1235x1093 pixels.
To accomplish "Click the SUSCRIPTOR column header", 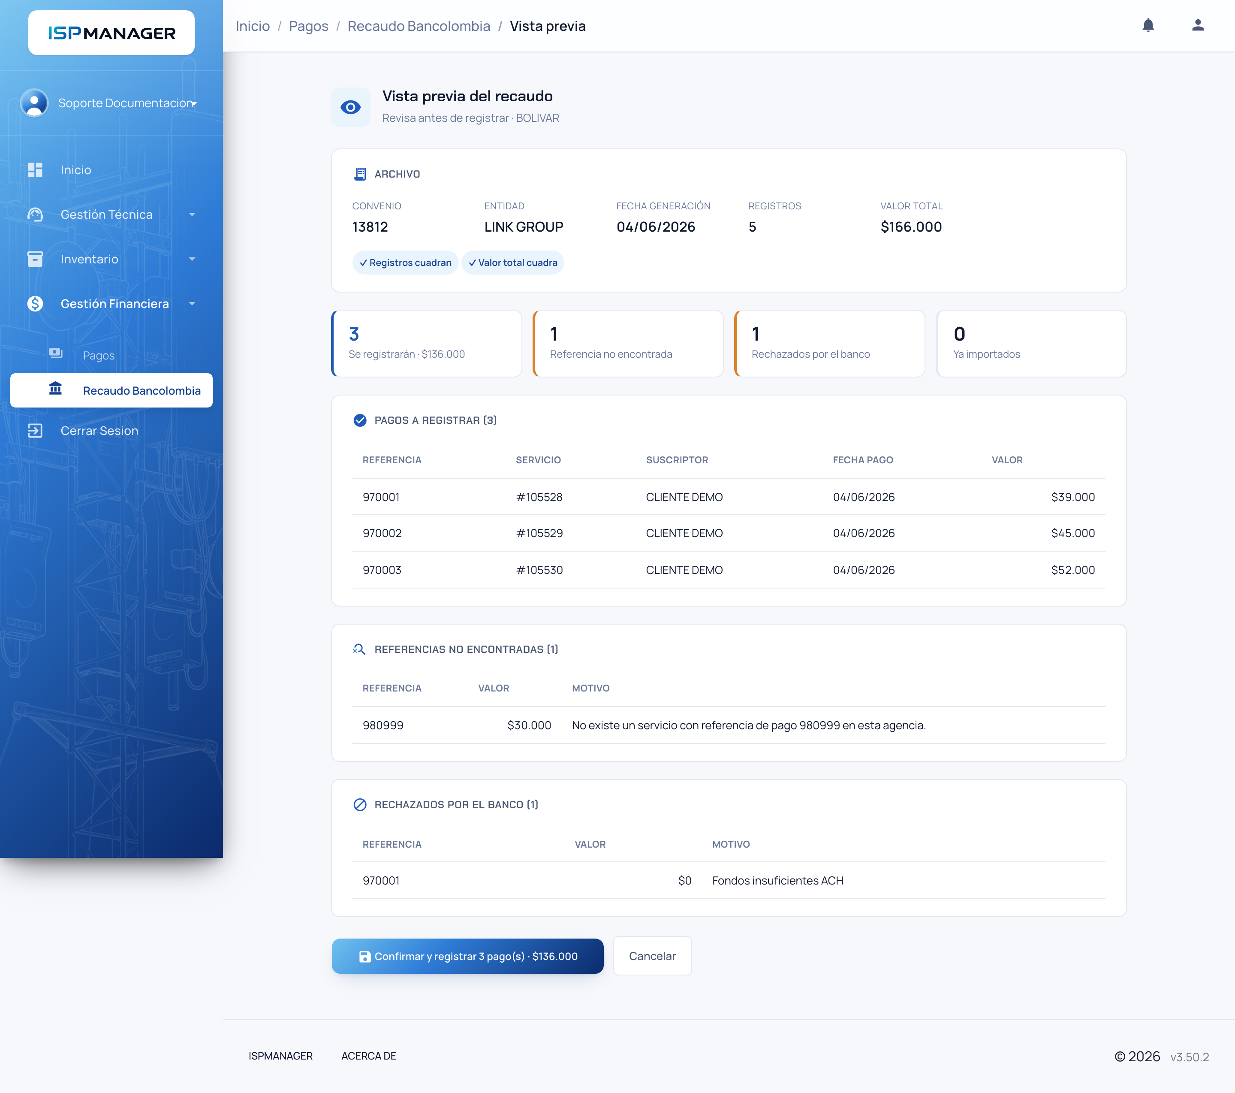I will pos(677,460).
